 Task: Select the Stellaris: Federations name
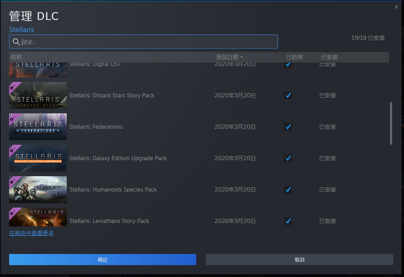[96, 127]
